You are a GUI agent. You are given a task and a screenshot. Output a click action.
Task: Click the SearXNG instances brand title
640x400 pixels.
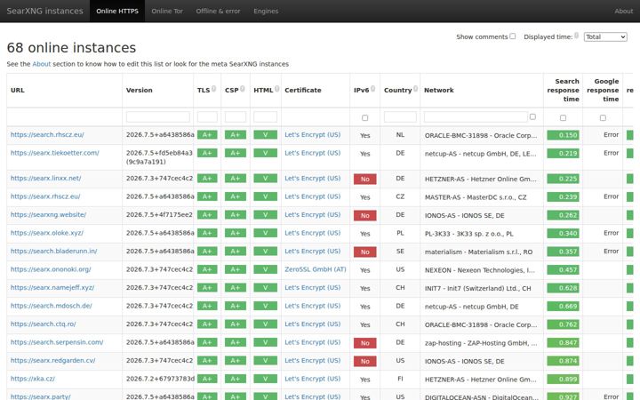(44, 11)
